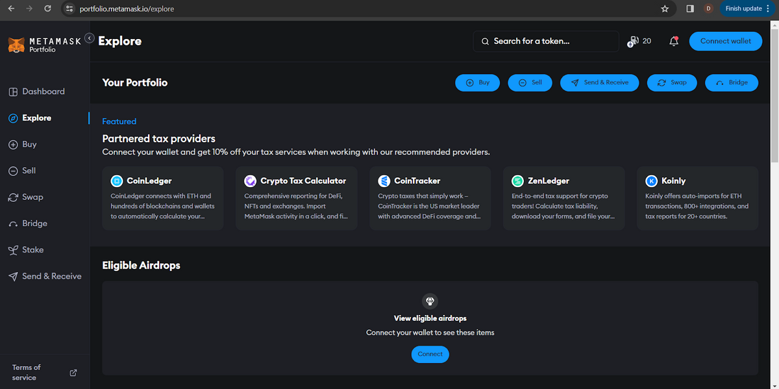Open Swap in left sidebar
The width and height of the screenshot is (779, 389).
pyautogui.click(x=25, y=197)
